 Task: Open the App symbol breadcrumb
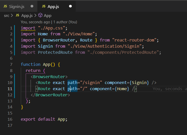[x=47, y=16]
